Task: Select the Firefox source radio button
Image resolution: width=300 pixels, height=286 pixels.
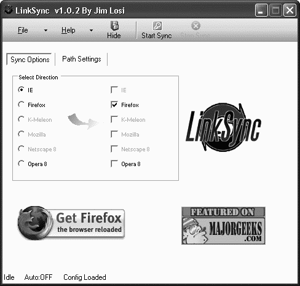Action: pos(21,105)
